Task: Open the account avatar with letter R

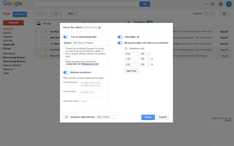Action: coord(229,4)
